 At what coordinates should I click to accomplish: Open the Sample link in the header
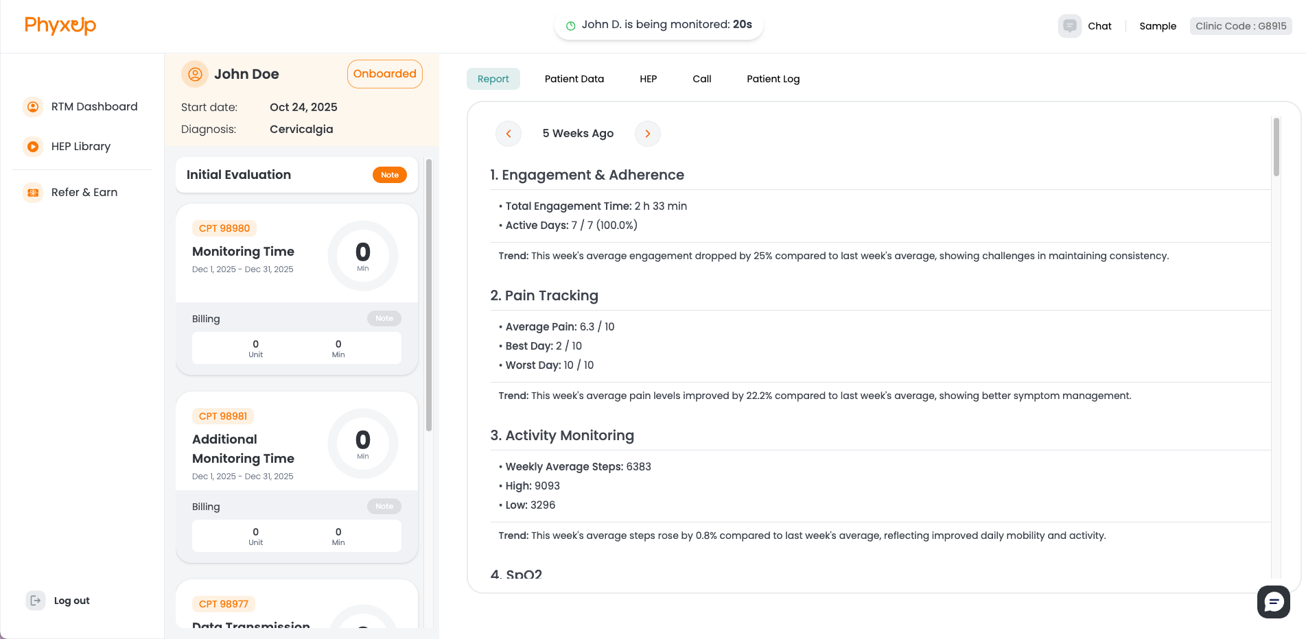[x=1158, y=25]
